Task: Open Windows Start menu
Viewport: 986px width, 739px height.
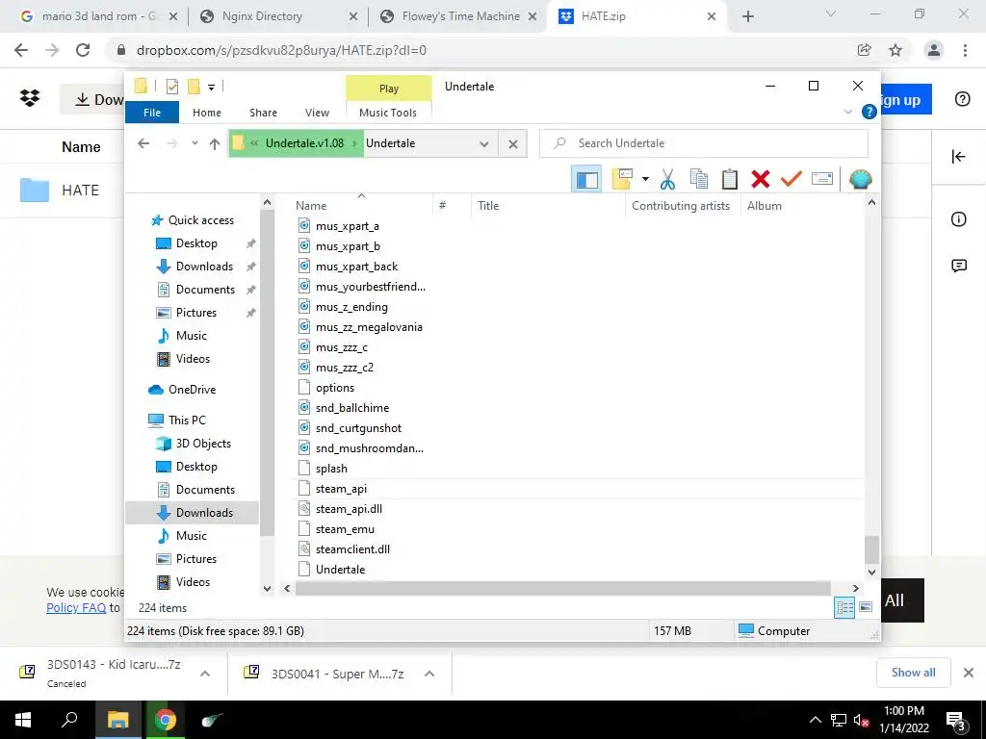Action: click(x=23, y=720)
